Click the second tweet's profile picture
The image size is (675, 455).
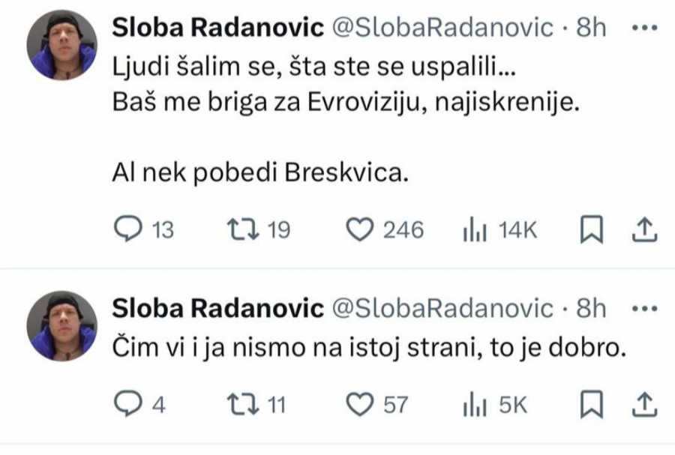[x=62, y=326]
